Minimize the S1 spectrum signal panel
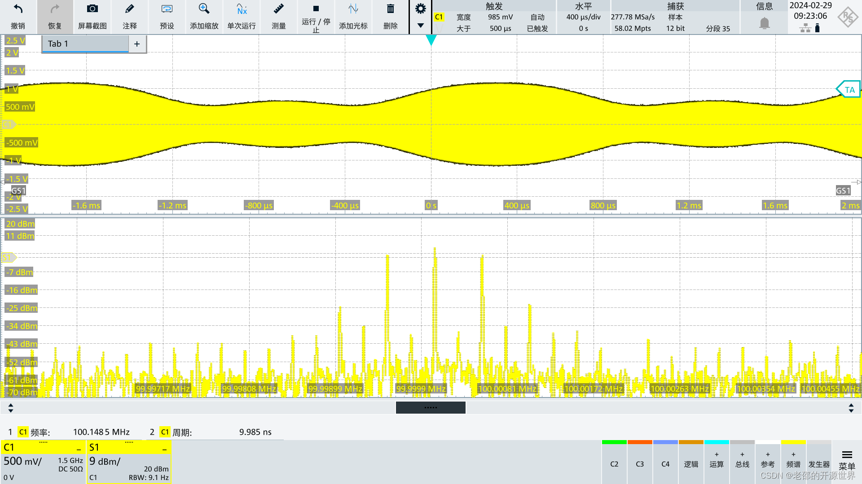This screenshot has width=862, height=484. [164, 449]
